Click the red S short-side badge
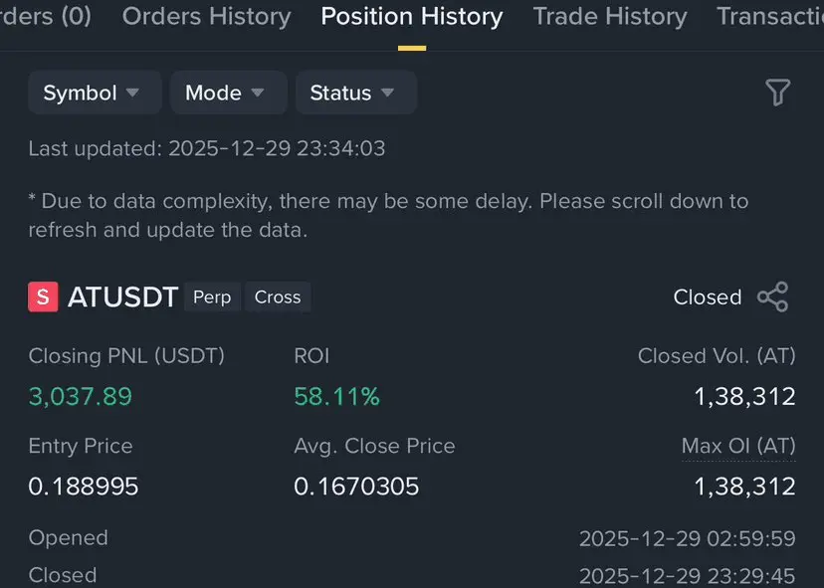This screenshot has width=824, height=588. click(x=43, y=297)
